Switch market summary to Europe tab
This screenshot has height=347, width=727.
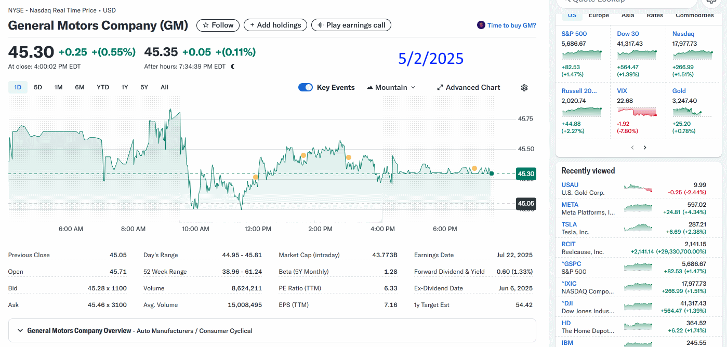coord(599,15)
